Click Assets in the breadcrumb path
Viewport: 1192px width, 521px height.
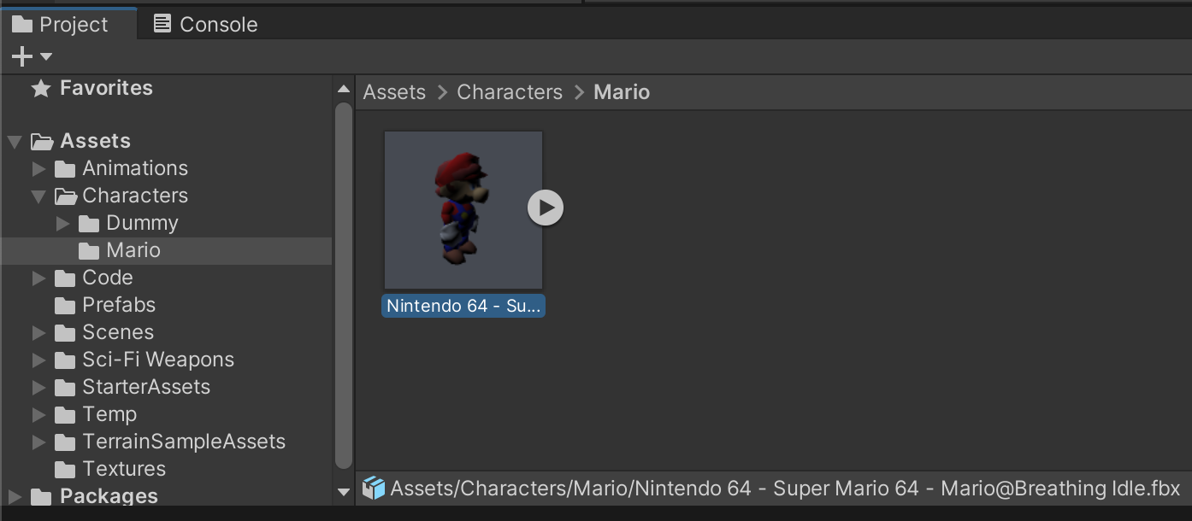[394, 92]
